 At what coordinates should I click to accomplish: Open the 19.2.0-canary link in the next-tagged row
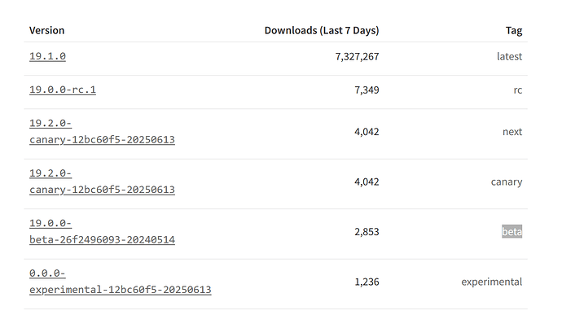(102, 132)
